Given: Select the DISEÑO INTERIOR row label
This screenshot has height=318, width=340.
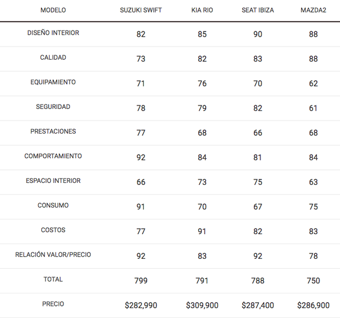Looking at the screenshot, I should [x=53, y=33].
